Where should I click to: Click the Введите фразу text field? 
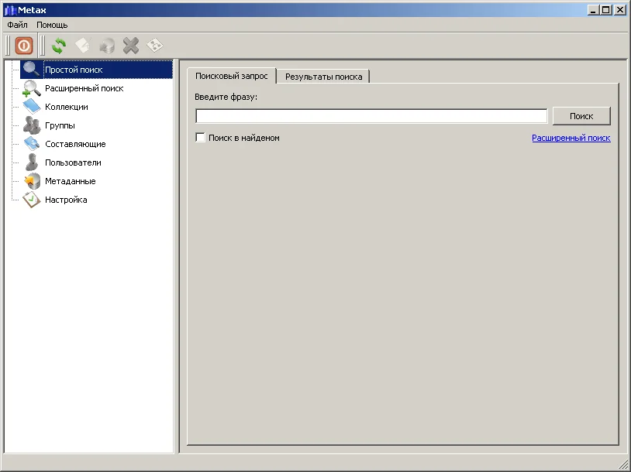pos(371,116)
